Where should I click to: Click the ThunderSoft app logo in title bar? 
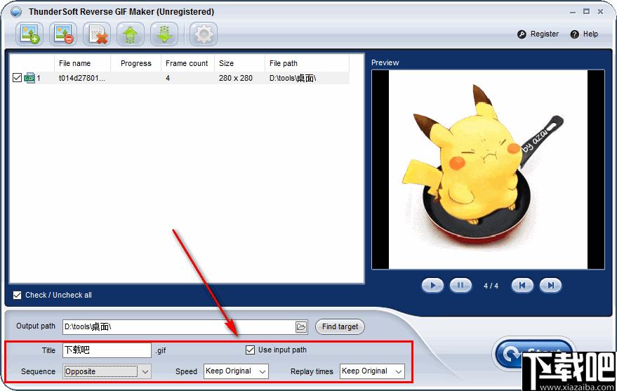pyautogui.click(x=16, y=12)
